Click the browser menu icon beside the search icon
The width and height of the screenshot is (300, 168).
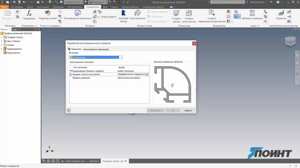[x=39, y=29]
